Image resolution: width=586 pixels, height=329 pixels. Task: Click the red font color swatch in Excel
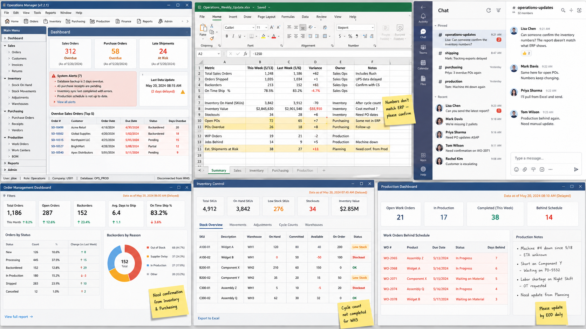tap(274, 36)
